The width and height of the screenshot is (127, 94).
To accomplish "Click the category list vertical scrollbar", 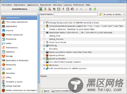I will click(x=39, y=48).
